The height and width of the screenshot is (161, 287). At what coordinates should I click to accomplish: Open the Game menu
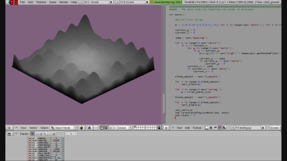tap(52, 2)
